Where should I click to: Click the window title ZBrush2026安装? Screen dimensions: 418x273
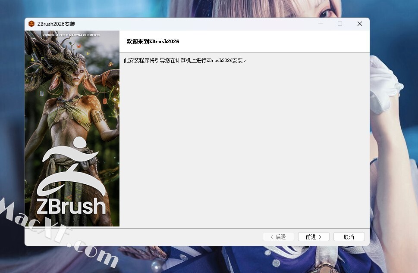point(56,24)
